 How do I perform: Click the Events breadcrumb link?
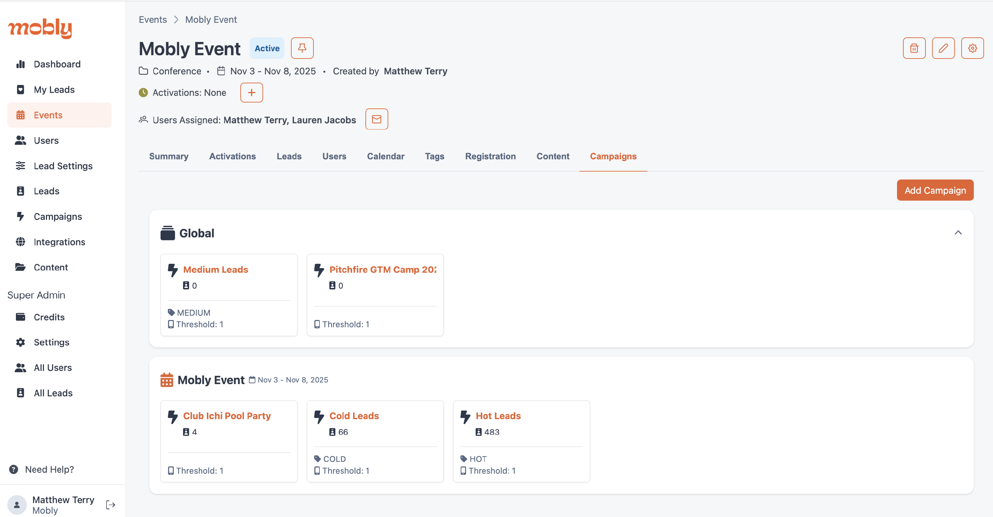[x=153, y=20]
